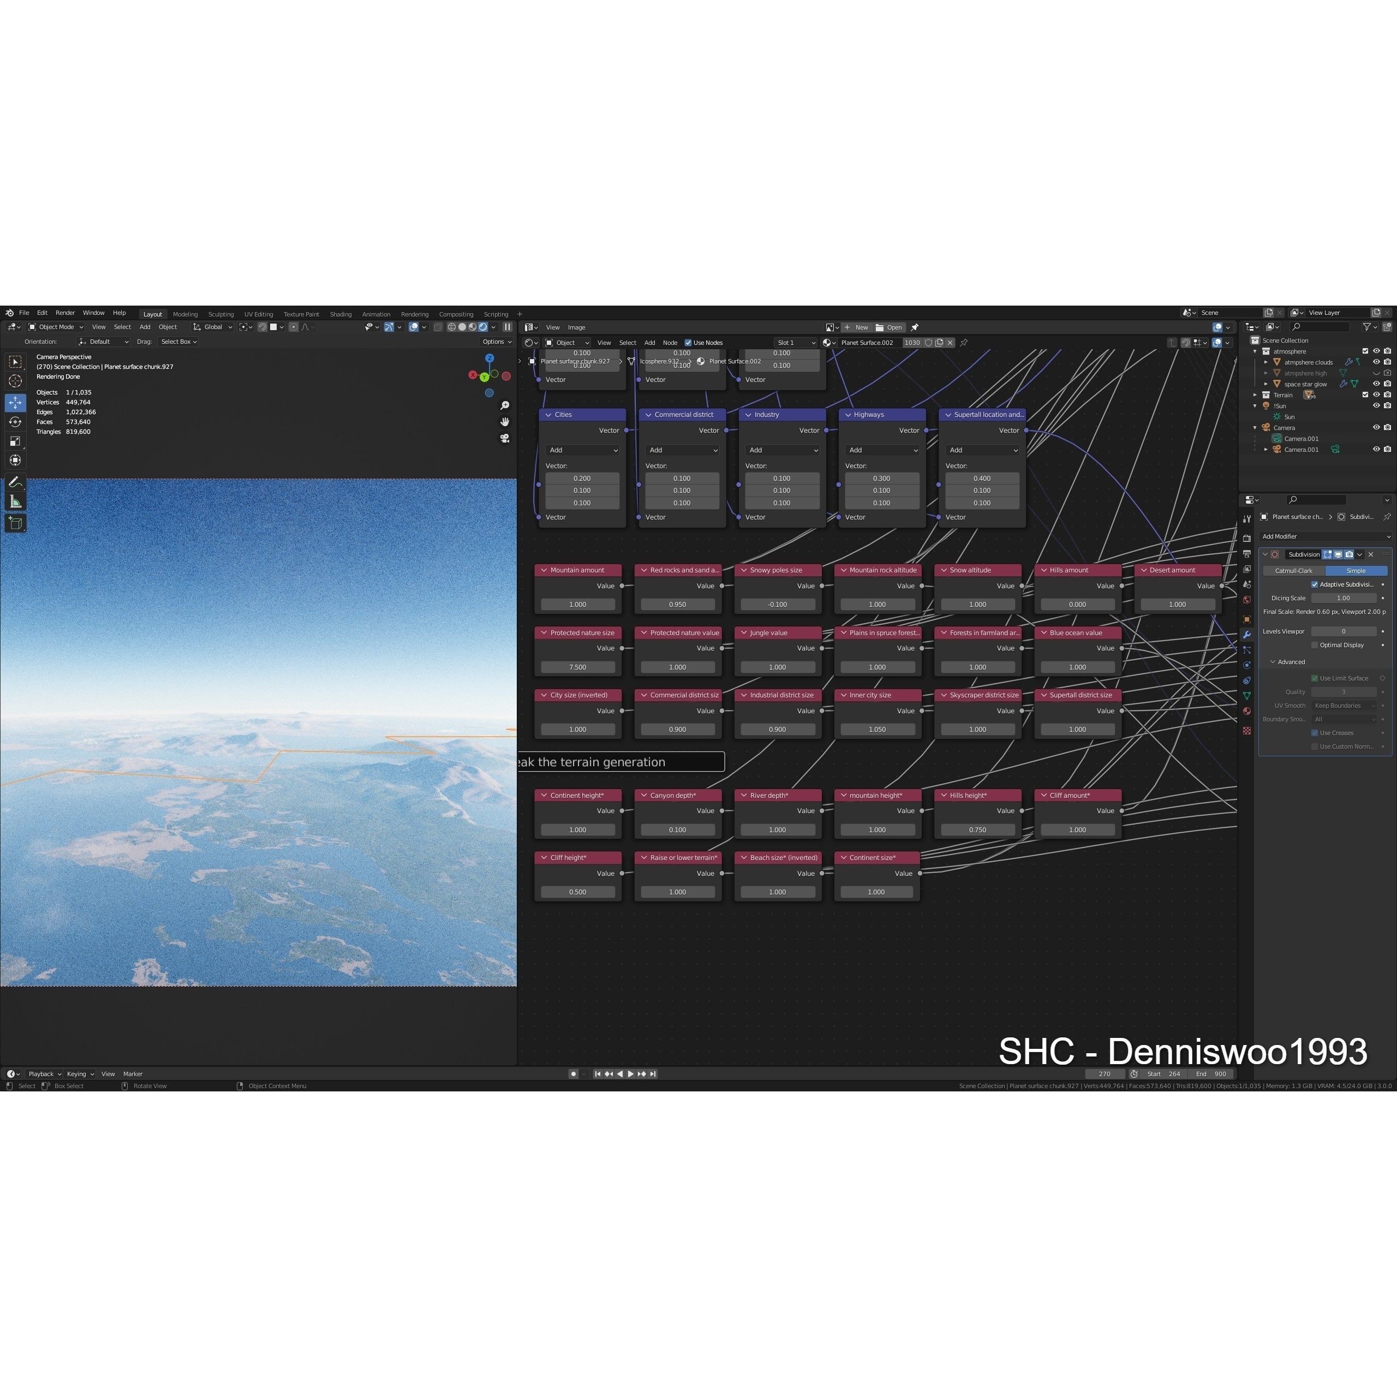Select the Move tool in viewport toolbar
The height and width of the screenshot is (1397, 1397).
tap(15, 403)
